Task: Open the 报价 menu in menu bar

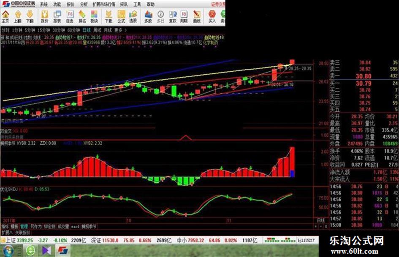Action: tap(71, 4)
